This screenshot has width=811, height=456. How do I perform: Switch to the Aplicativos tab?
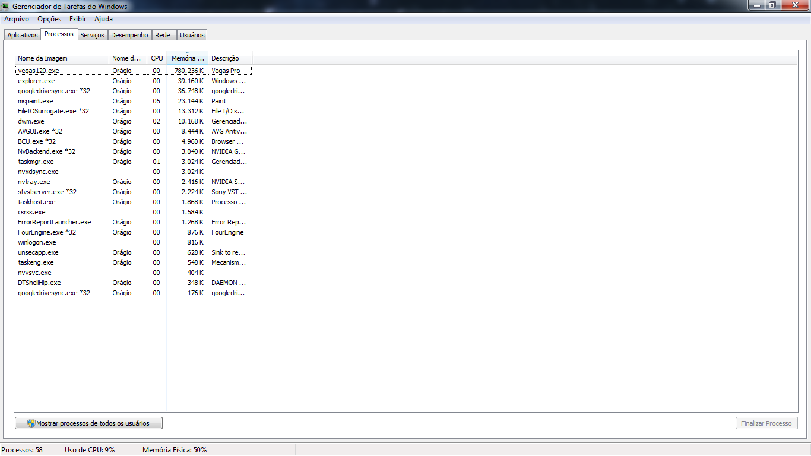(23, 35)
